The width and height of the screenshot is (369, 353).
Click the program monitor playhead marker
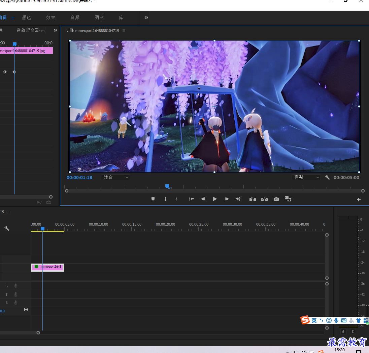click(x=167, y=186)
